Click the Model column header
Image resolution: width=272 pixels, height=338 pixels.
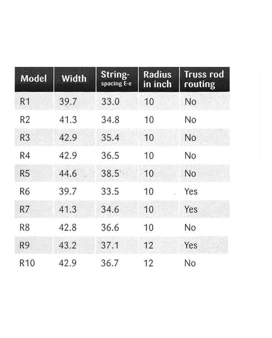tap(34, 79)
